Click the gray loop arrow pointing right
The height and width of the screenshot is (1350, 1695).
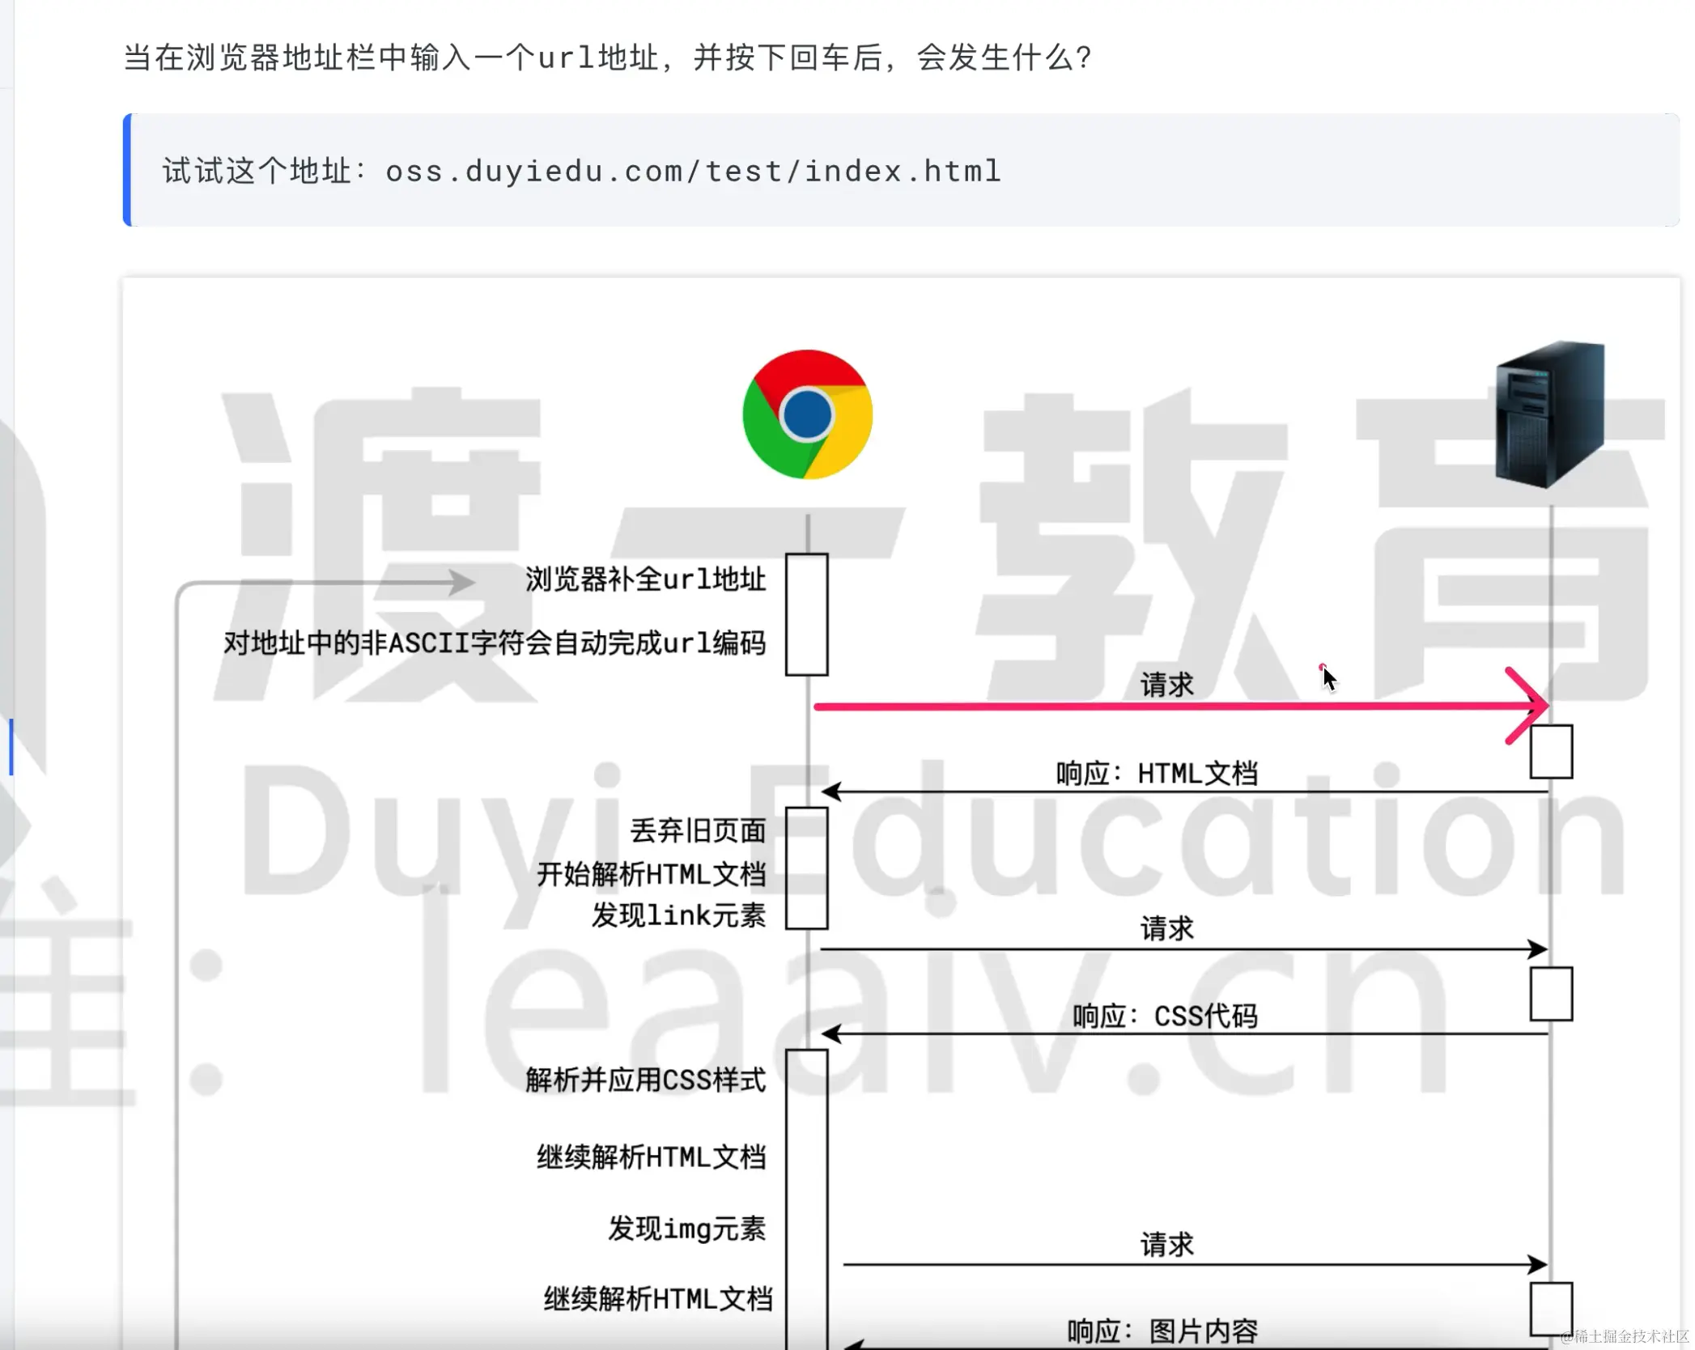461,582
